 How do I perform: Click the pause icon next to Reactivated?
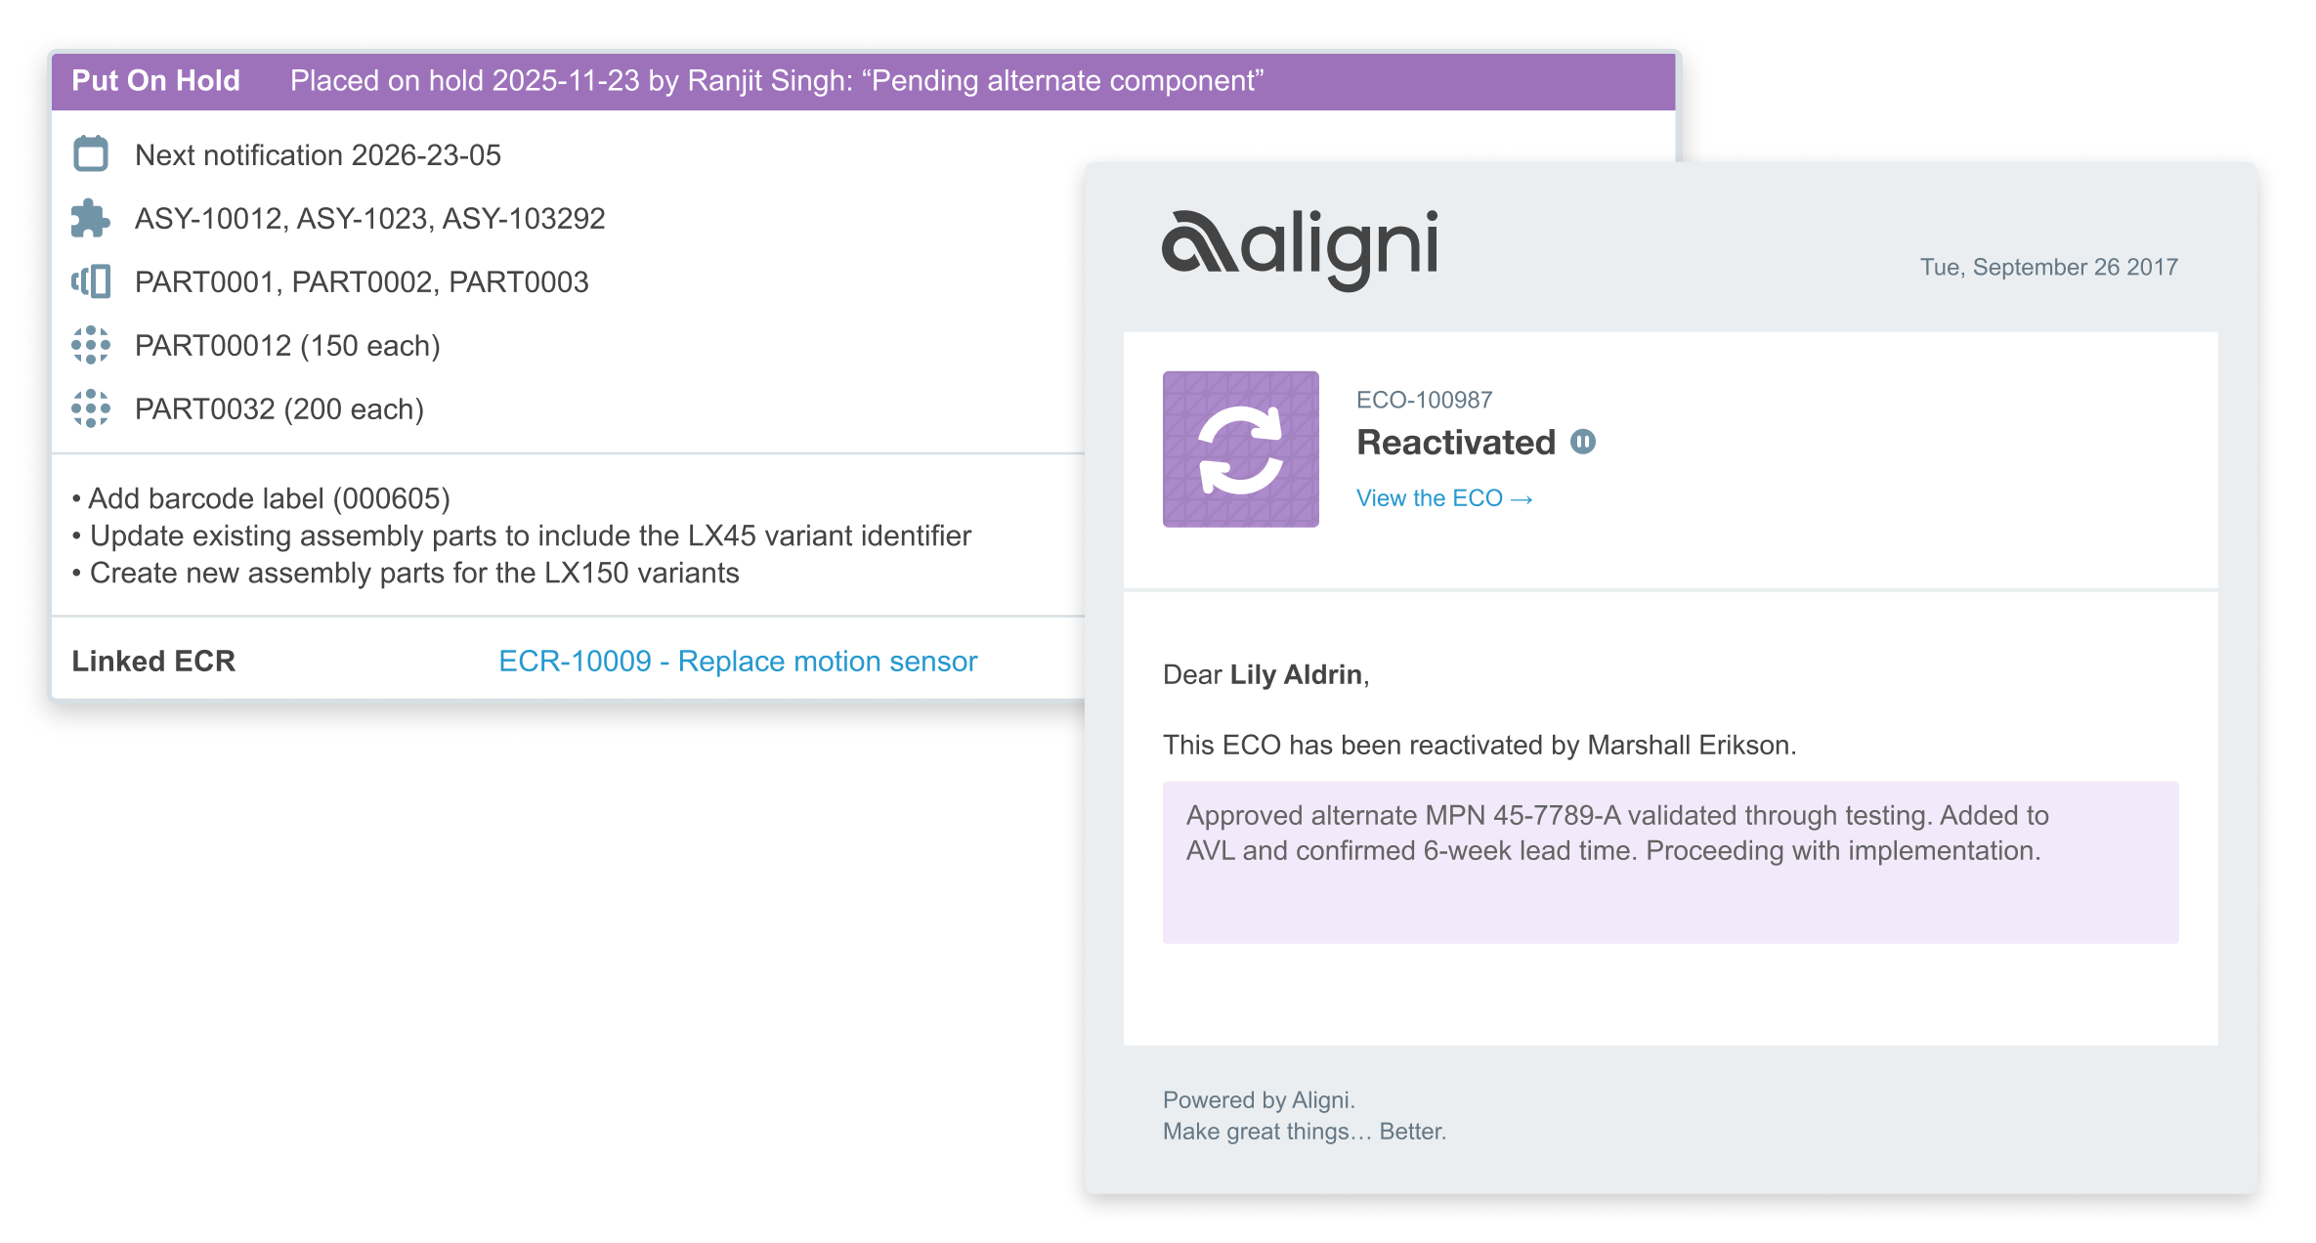pyautogui.click(x=1583, y=442)
